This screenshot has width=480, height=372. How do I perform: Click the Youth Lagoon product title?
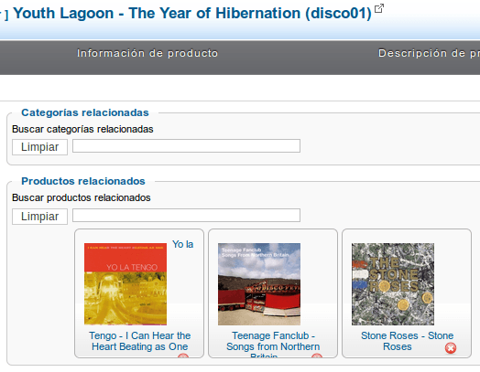[192, 13]
